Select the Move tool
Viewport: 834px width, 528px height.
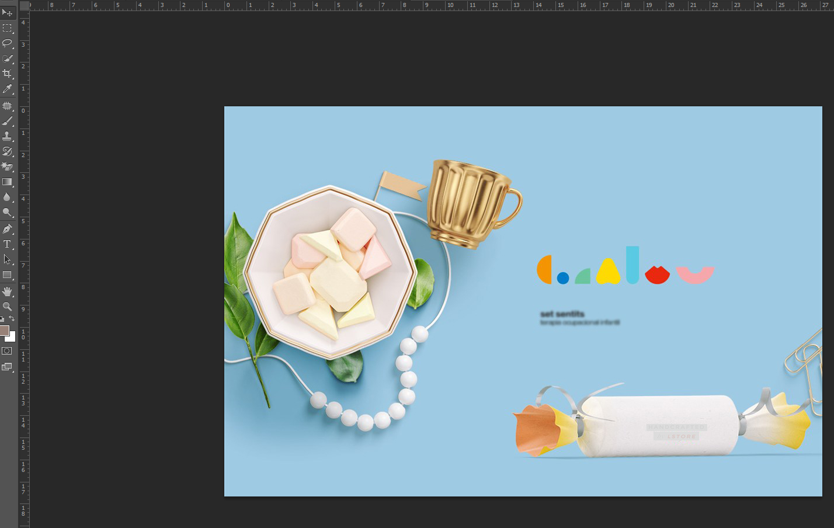[7, 12]
